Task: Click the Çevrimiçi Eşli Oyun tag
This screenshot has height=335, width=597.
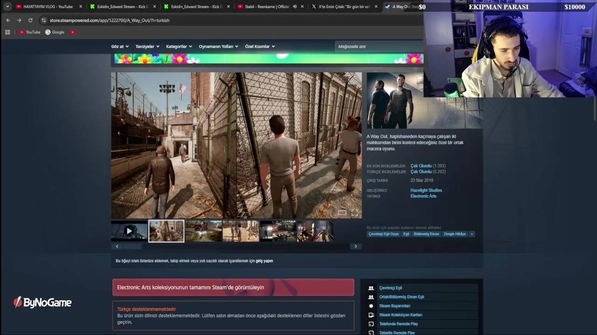Action: 384,234
